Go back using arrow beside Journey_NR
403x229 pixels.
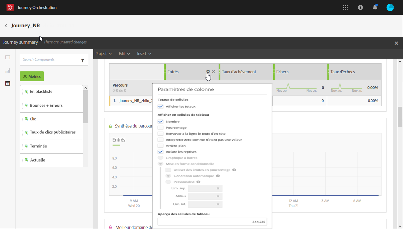[x=6, y=26]
